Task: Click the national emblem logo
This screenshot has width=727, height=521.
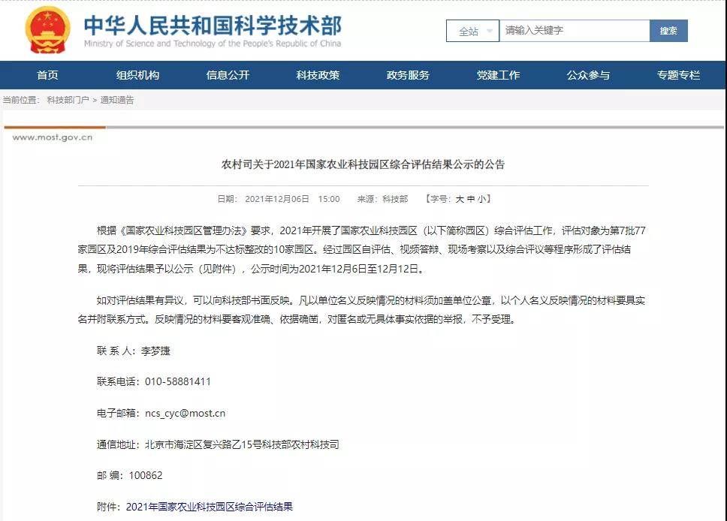Action: 48,30
